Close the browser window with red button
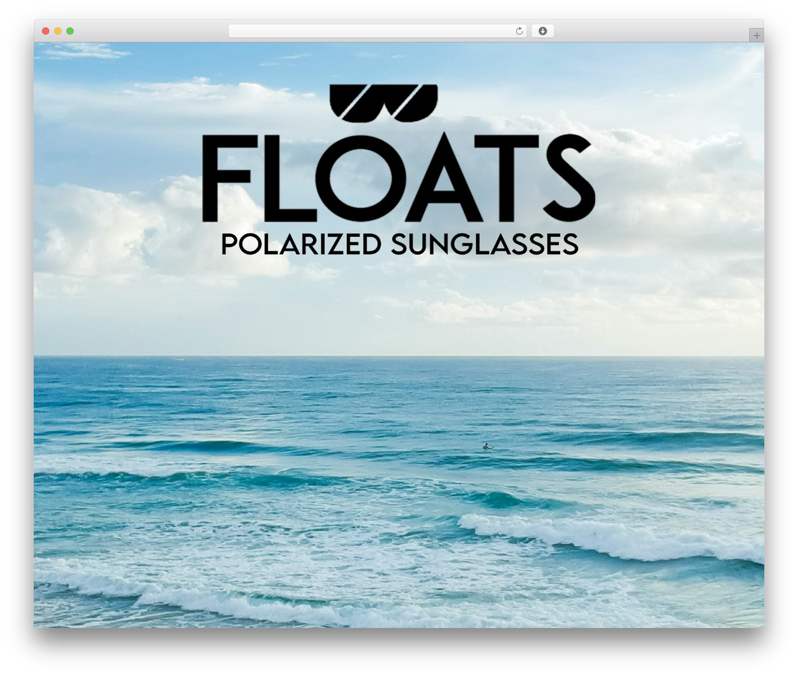 point(46,31)
